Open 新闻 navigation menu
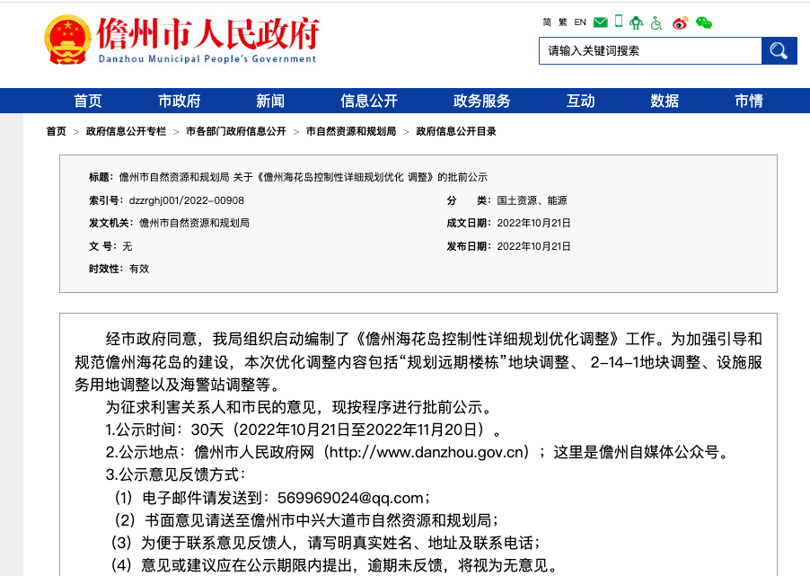 pos(270,101)
